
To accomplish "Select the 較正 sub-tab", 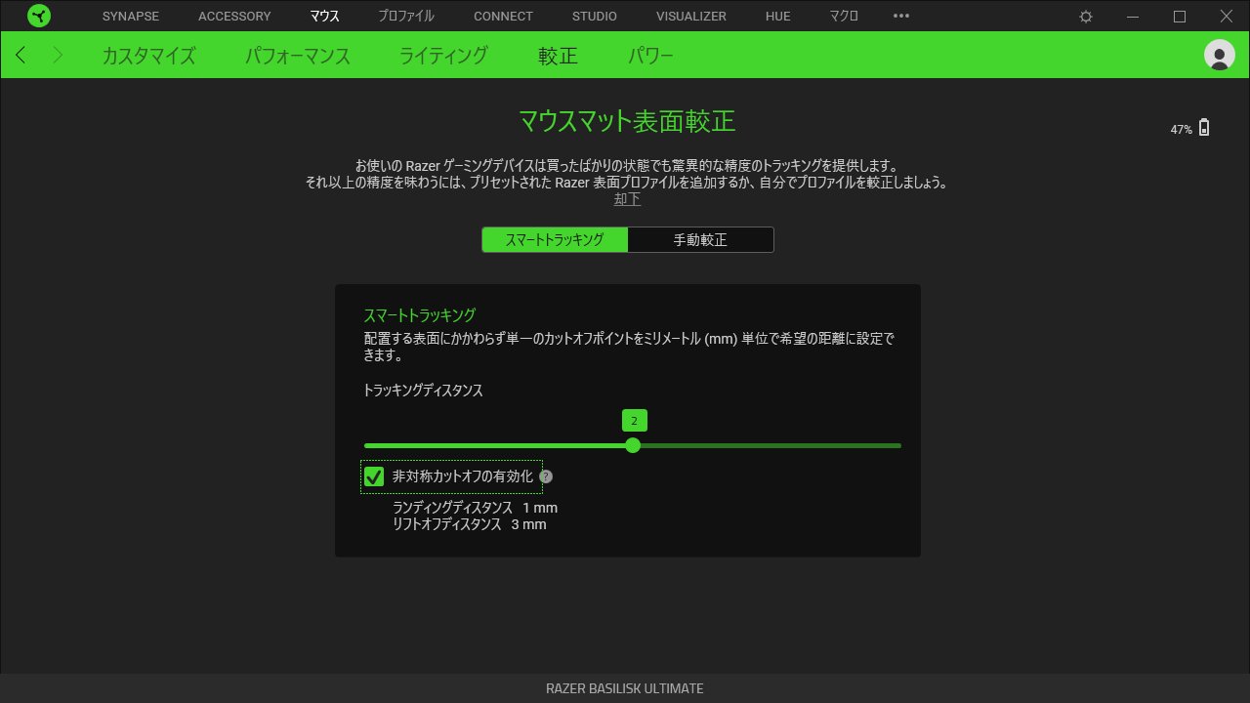I will [558, 56].
